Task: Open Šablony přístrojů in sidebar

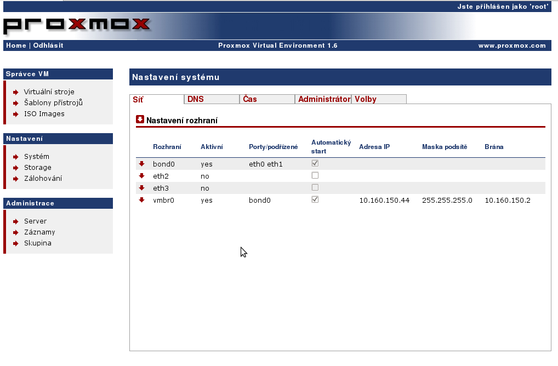Action: (53, 103)
